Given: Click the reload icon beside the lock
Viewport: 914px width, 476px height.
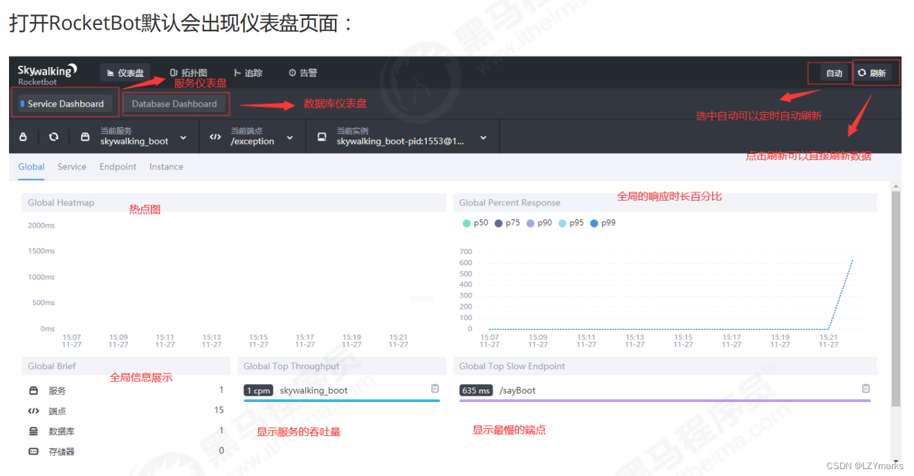Looking at the screenshot, I should pos(53,137).
